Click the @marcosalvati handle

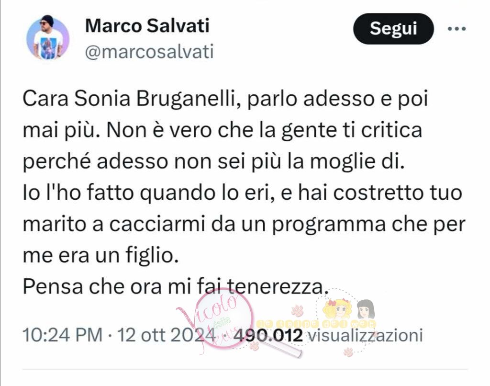click(x=149, y=52)
